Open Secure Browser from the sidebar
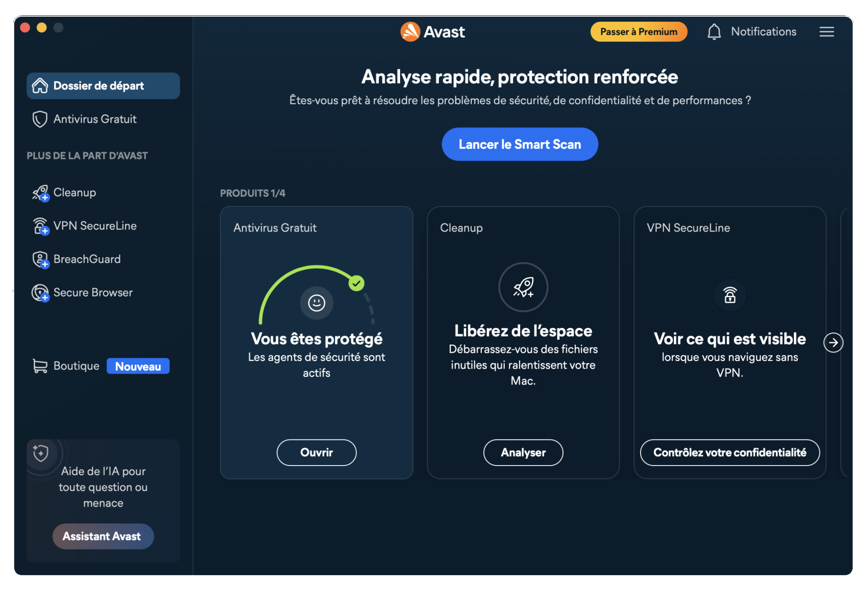Viewport: 866px width, 591px height. 103,293
